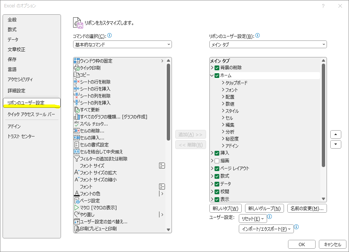The height and width of the screenshot is (252, 349).
Task: Select the すべて更新 refresh icon
Action: [77, 110]
